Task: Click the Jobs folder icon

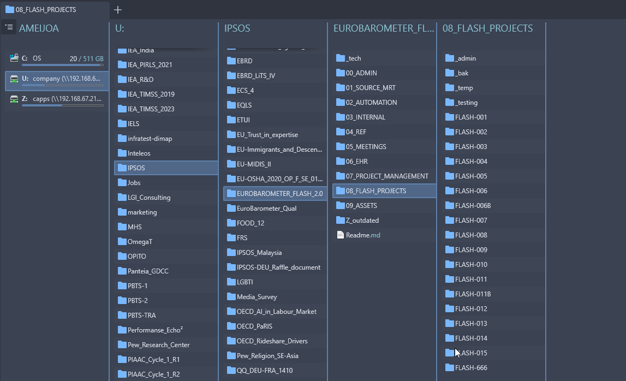Action: pyautogui.click(x=122, y=182)
